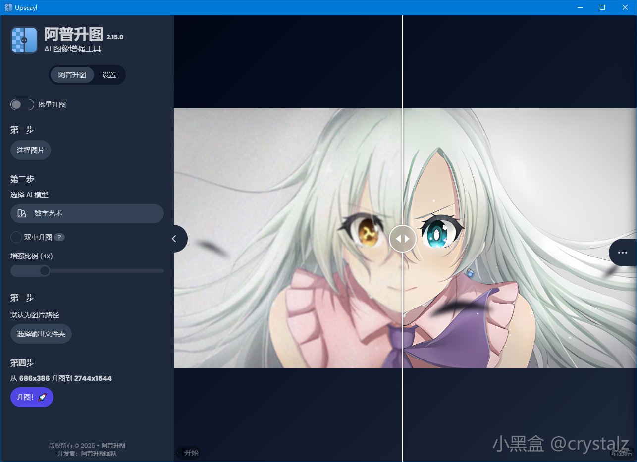This screenshot has height=462, width=637.
Task: Click the 默认为图片路径 text
Action: click(35, 315)
